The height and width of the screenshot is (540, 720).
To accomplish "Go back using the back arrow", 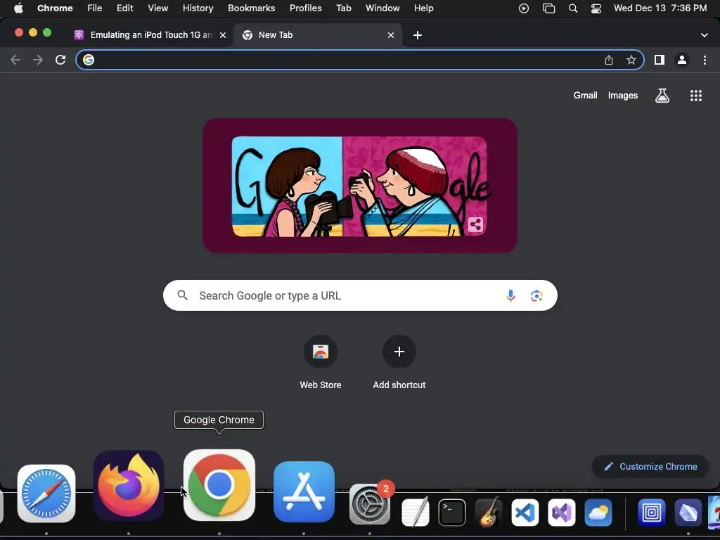I will point(15,60).
